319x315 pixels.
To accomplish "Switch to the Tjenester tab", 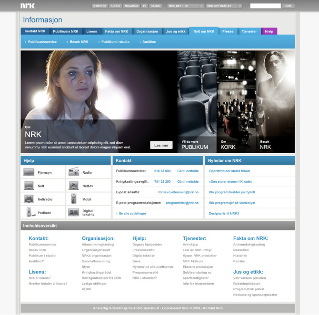I will (249, 31).
